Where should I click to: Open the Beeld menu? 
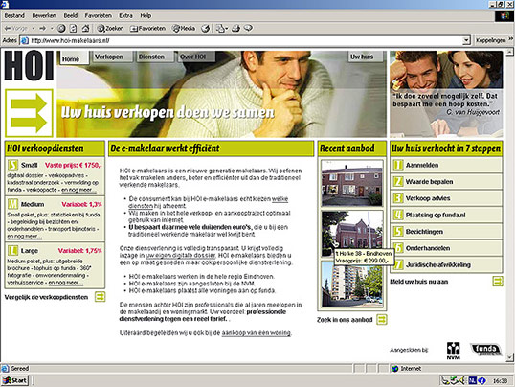[70, 15]
